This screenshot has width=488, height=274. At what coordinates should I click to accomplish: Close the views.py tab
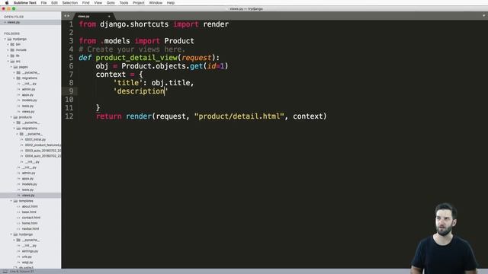(x=109, y=16)
